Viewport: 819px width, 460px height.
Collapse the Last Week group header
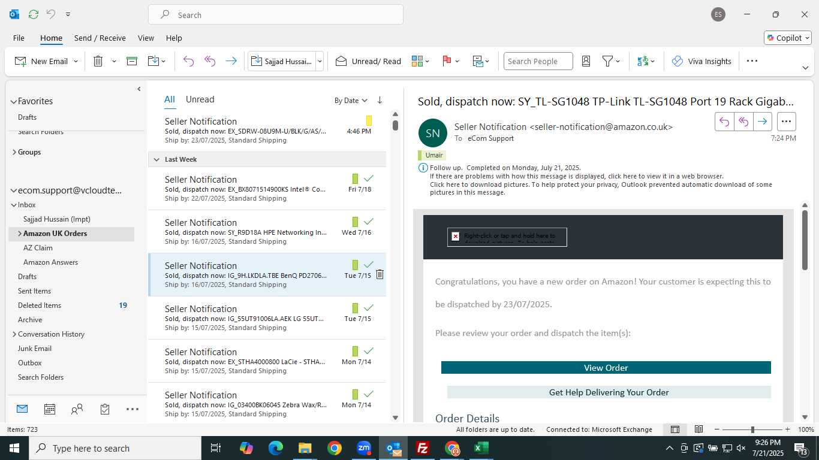point(156,159)
